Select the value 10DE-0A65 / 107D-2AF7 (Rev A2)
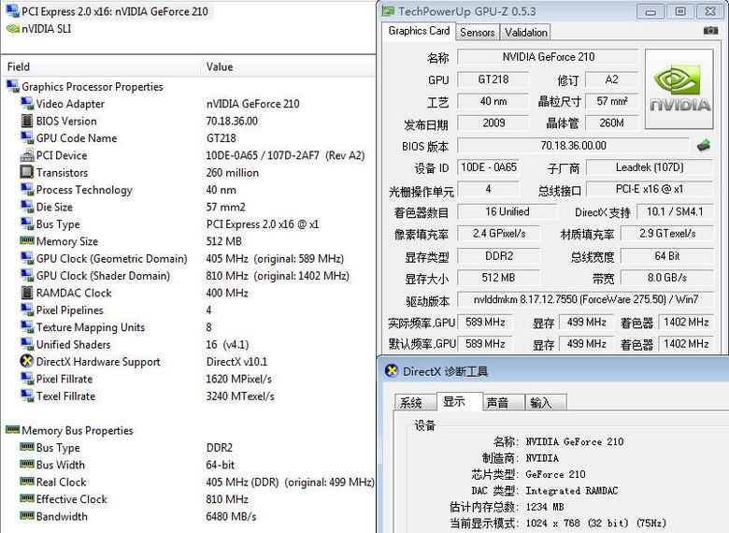729x533 pixels. pos(285,155)
